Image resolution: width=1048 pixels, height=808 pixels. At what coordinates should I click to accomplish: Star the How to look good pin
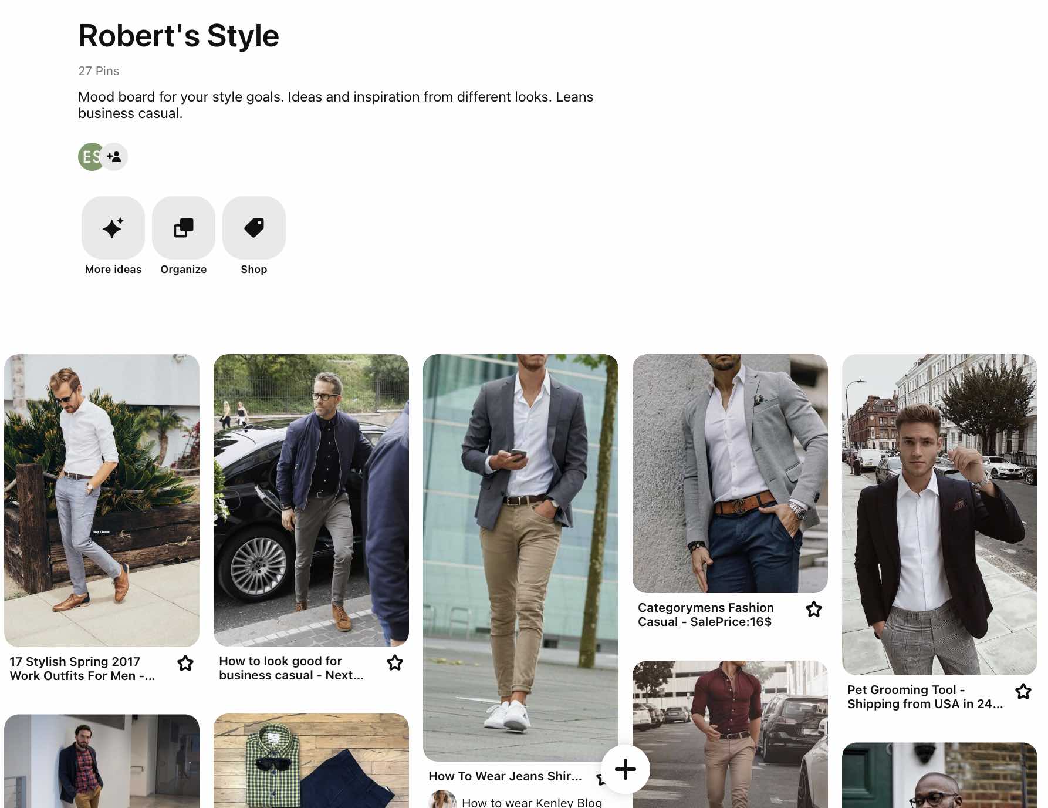(395, 662)
